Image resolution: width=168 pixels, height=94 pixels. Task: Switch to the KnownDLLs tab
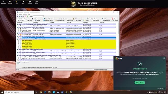(23, 19)
